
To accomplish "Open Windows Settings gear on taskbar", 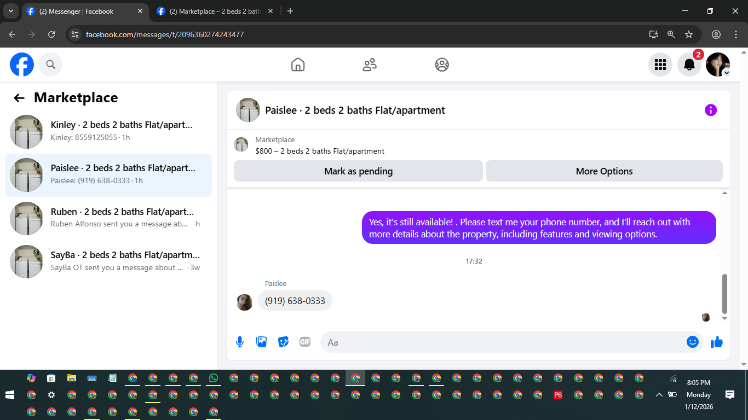I will [x=51, y=395].
